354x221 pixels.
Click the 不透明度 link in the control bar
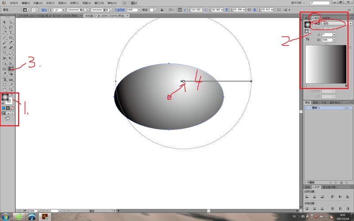pos(119,9)
